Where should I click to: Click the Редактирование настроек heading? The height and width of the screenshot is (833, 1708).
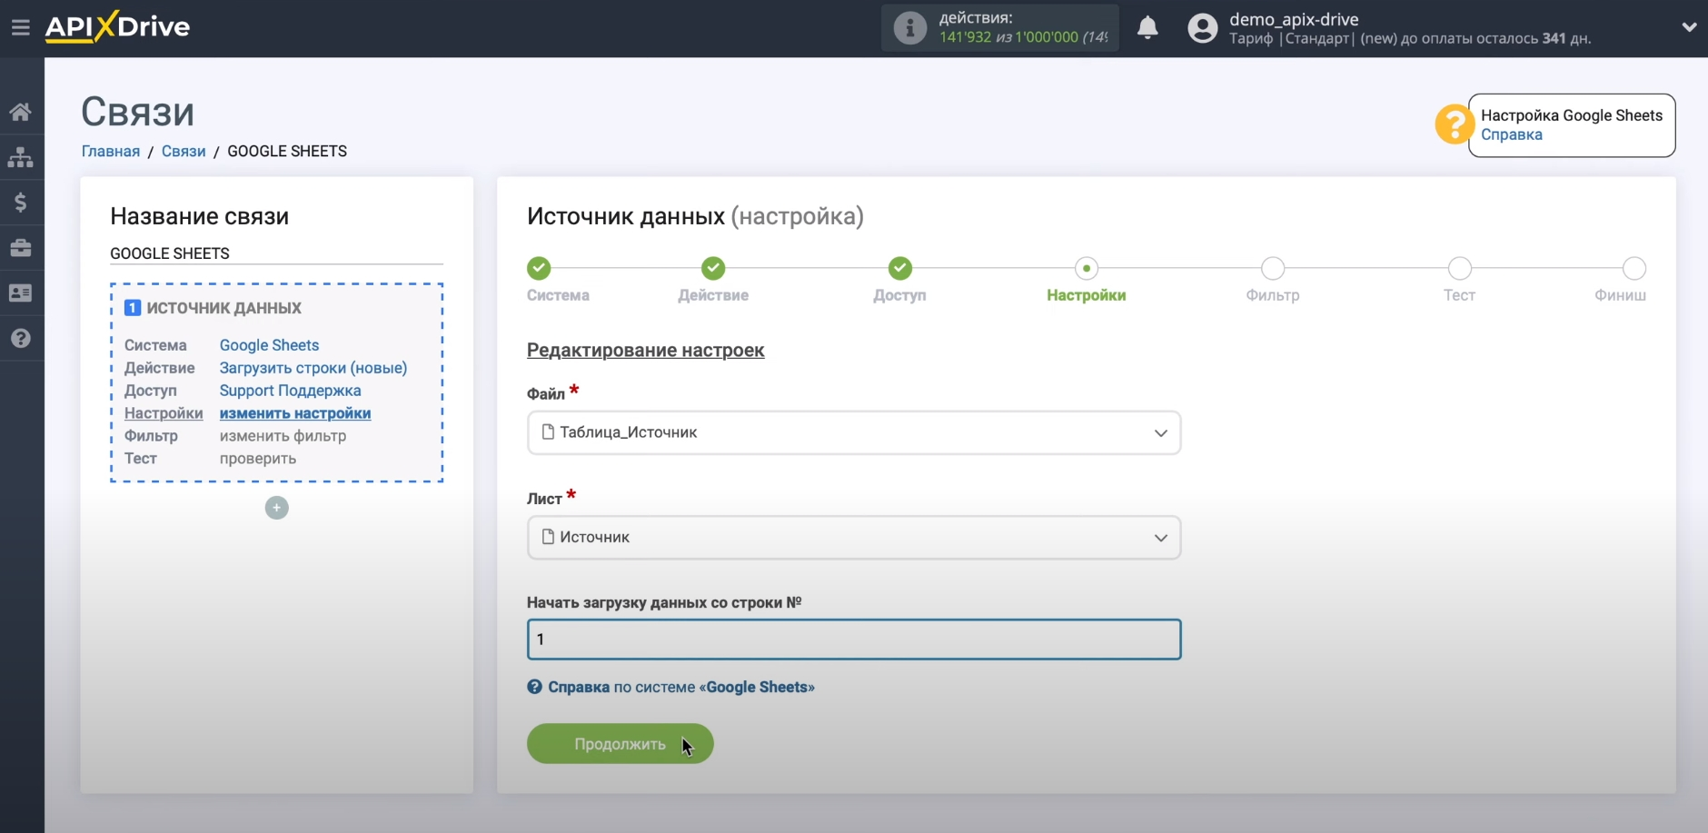[646, 350]
